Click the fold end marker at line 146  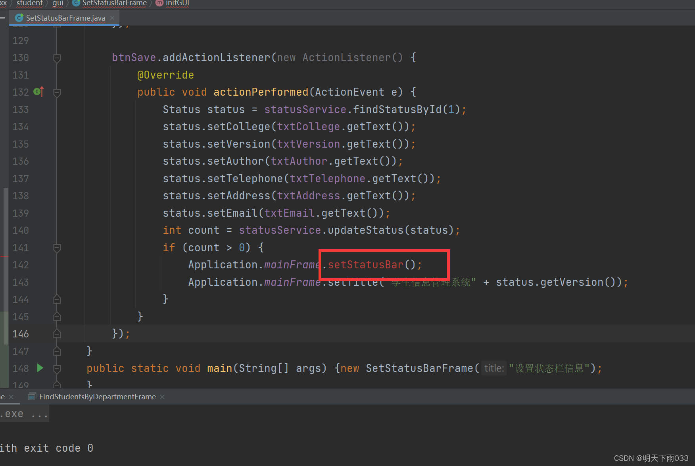pyautogui.click(x=57, y=334)
